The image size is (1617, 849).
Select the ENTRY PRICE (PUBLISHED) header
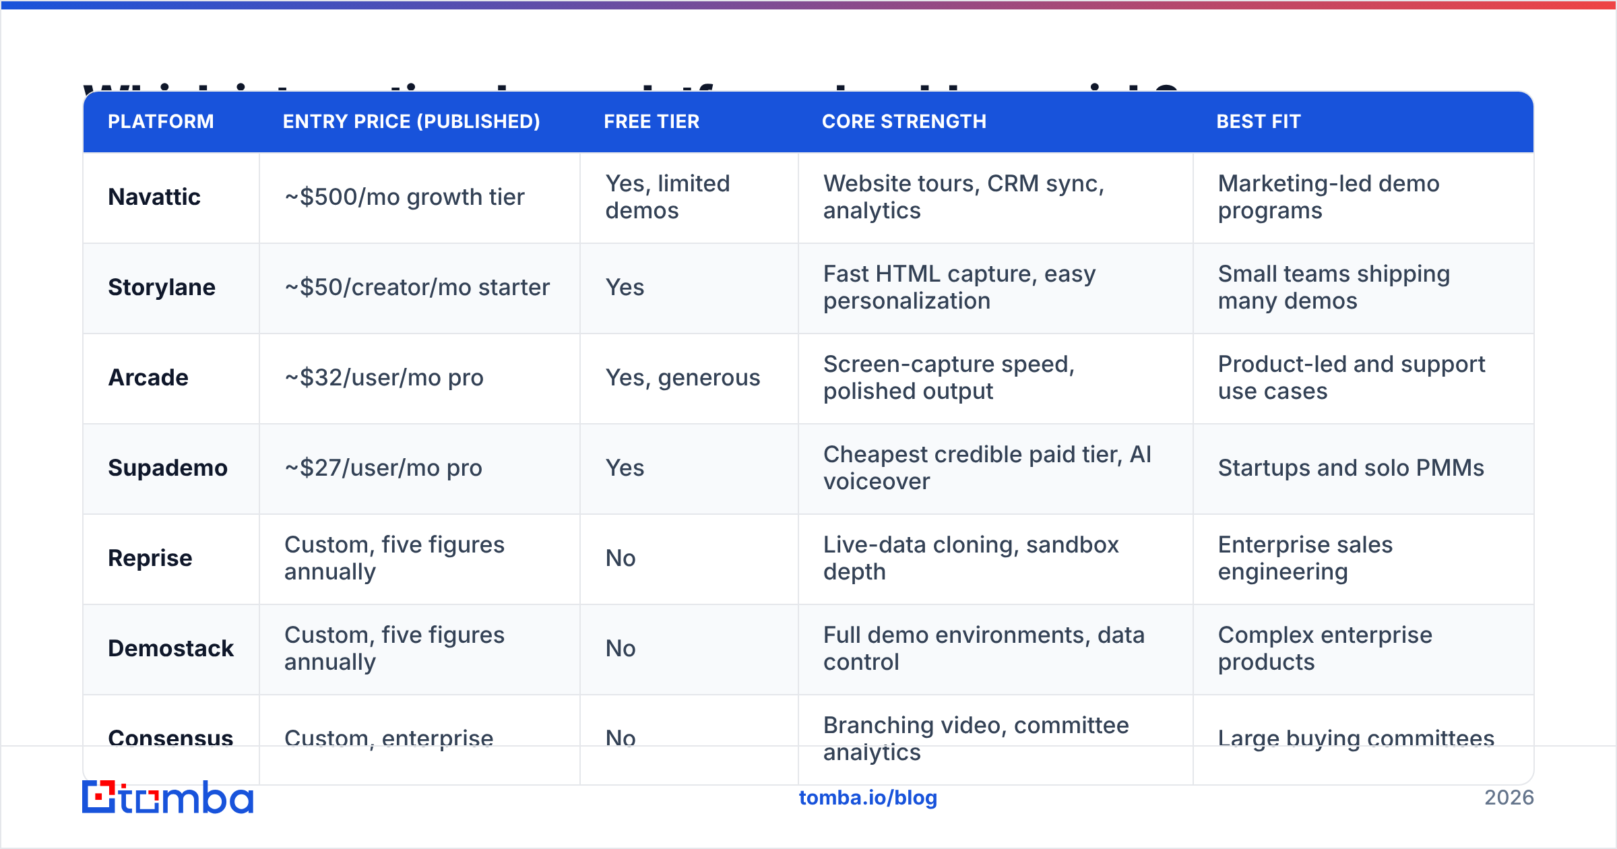(411, 121)
